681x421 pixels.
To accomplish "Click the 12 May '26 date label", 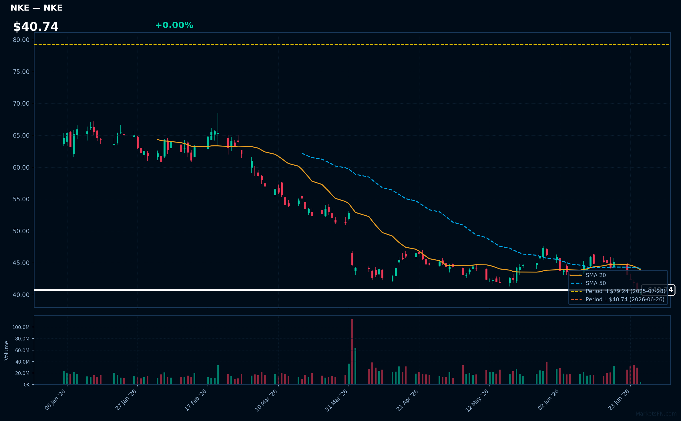I will point(477,400).
